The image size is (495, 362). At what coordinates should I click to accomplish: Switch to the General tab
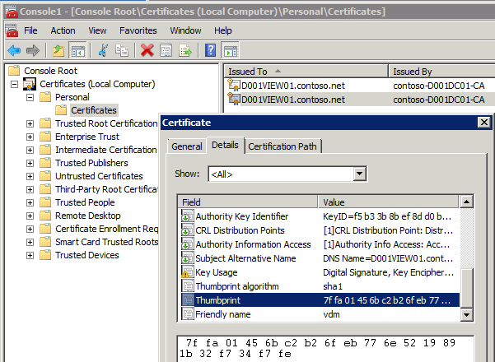tap(187, 146)
